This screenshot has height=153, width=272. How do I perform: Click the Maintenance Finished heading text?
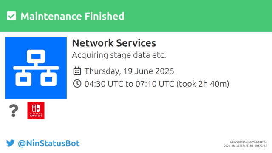(72, 16)
